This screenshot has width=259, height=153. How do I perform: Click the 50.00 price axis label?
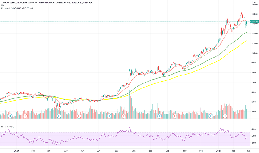(254, 102)
